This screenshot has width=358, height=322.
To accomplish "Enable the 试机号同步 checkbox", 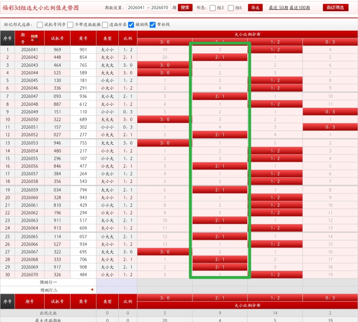I will pos(40,24).
